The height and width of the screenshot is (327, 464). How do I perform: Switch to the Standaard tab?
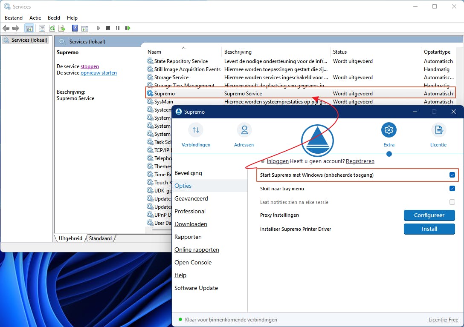pyautogui.click(x=100, y=238)
